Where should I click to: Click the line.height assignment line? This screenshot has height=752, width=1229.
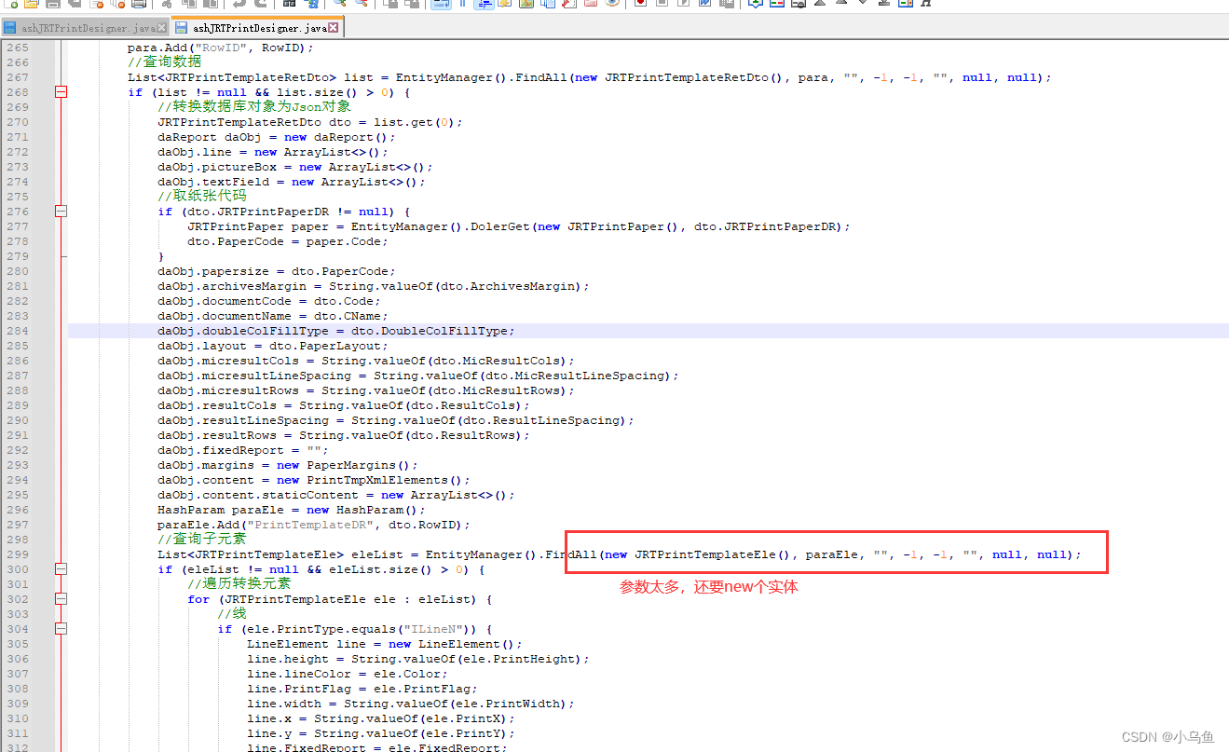click(x=418, y=659)
